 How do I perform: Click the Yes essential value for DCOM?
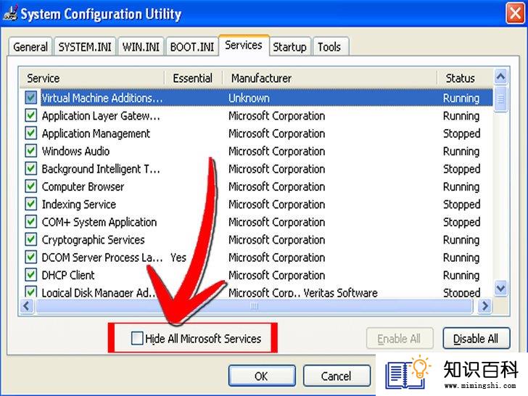[x=178, y=257]
